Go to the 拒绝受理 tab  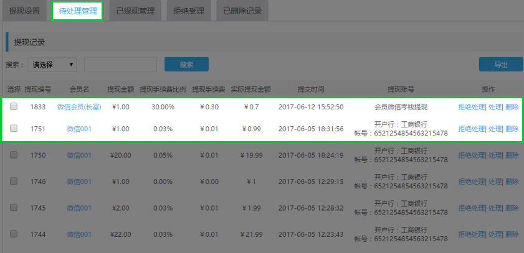[x=188, y=11]
